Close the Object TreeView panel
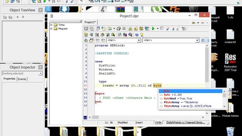 pos(40,10)
